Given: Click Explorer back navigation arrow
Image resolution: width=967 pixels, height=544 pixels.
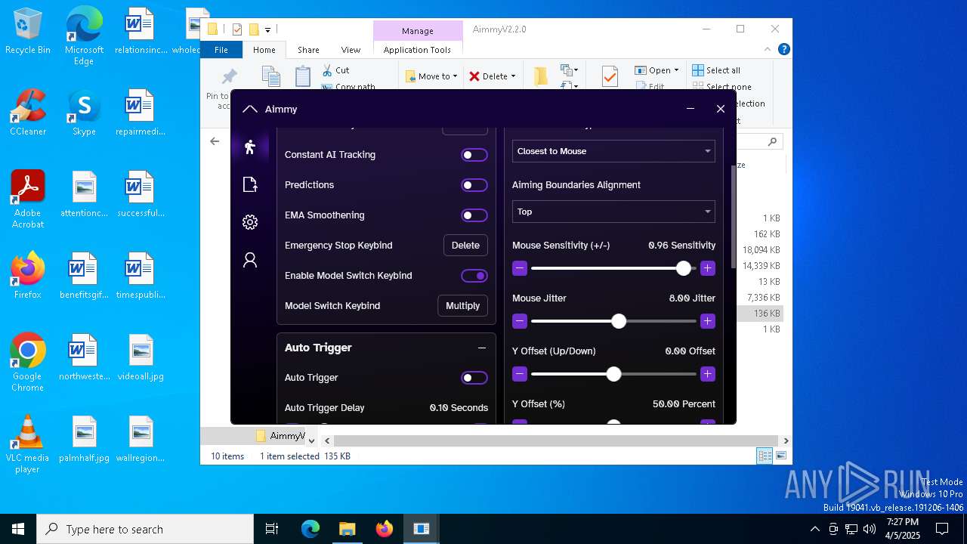Looking at the screenshot, I should (x=215, y=141).
